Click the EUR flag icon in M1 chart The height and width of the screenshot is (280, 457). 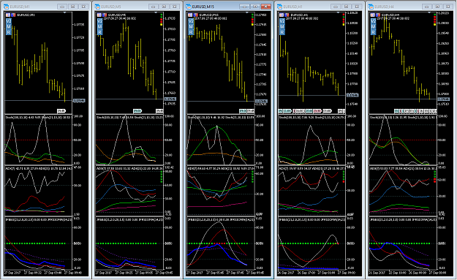click(8, 15)
